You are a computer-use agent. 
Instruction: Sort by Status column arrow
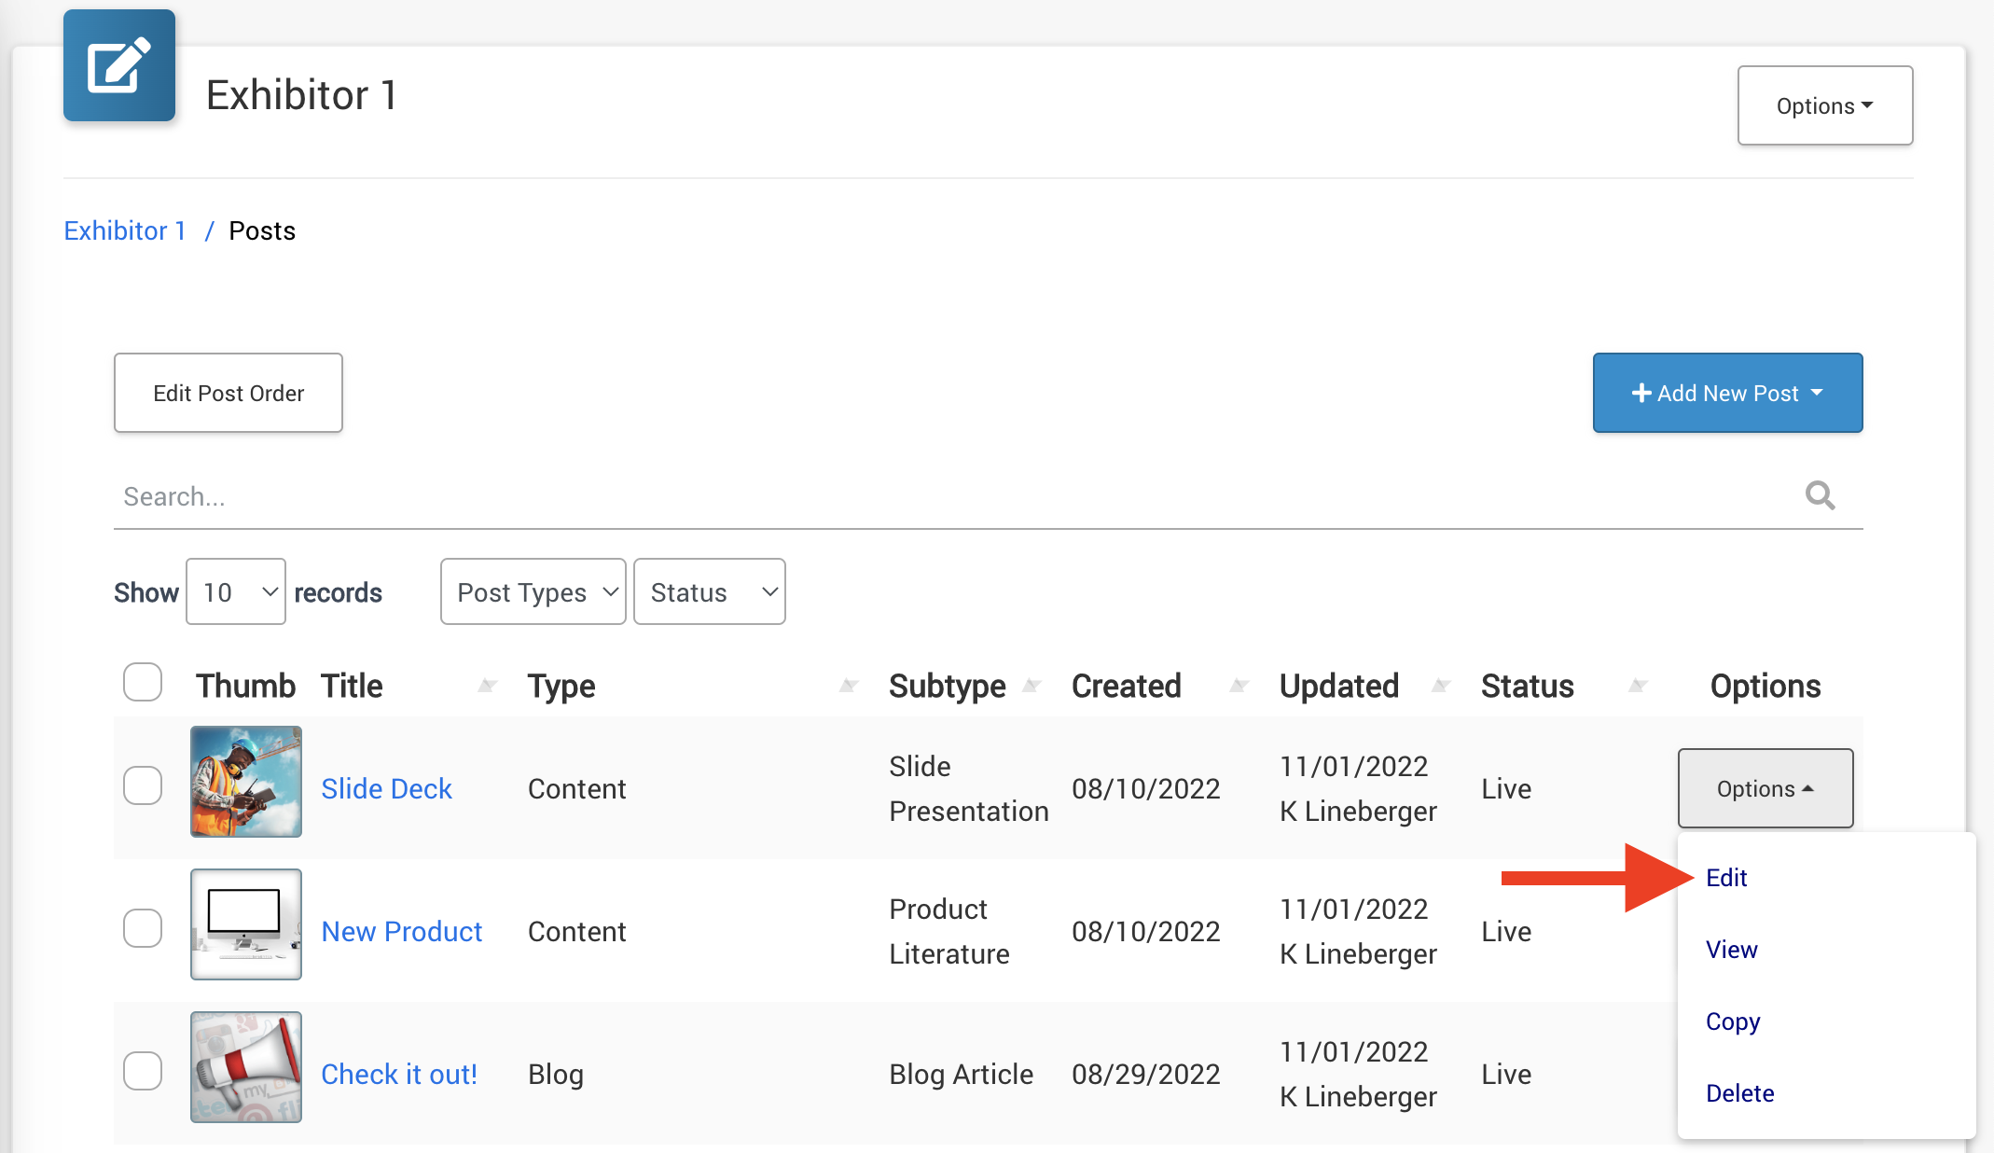(x=1638, y=687)
